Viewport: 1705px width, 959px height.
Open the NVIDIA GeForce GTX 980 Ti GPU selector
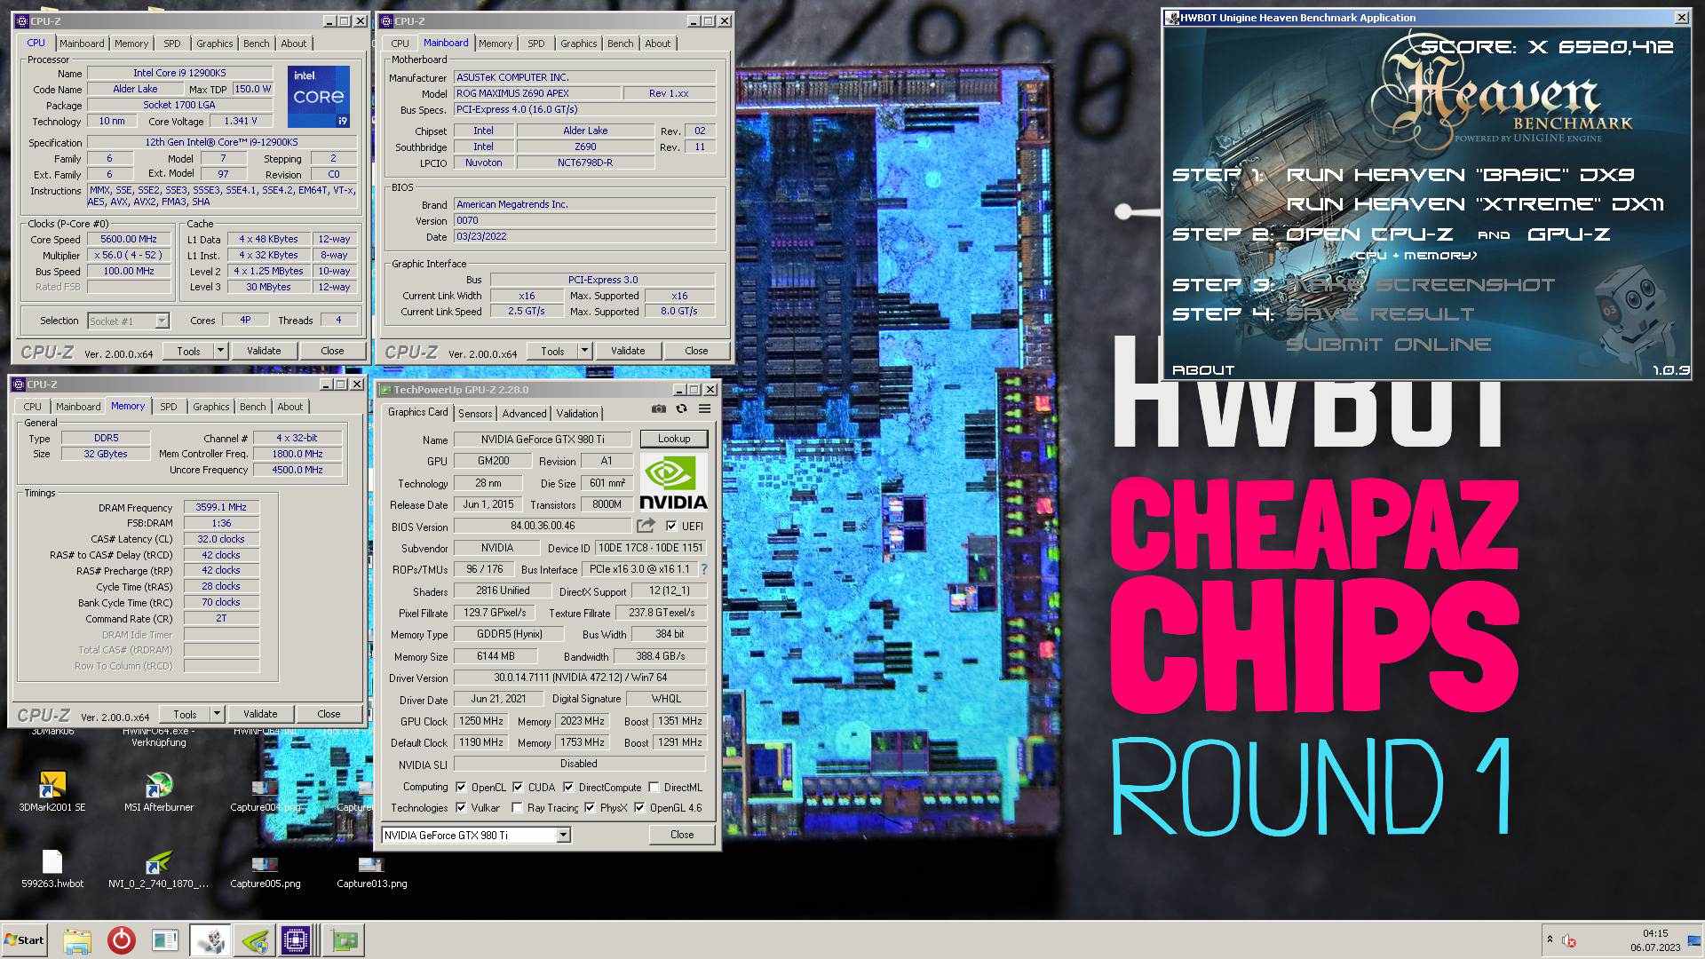point(476,835)
